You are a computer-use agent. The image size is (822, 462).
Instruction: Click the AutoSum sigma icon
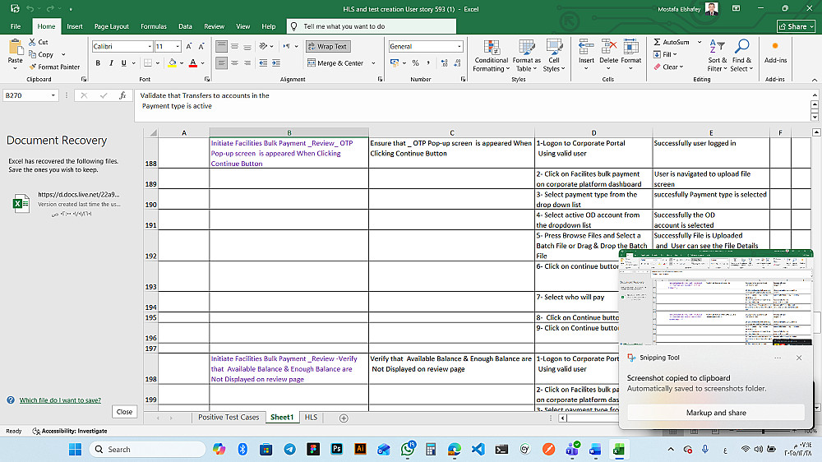point(657,42)
